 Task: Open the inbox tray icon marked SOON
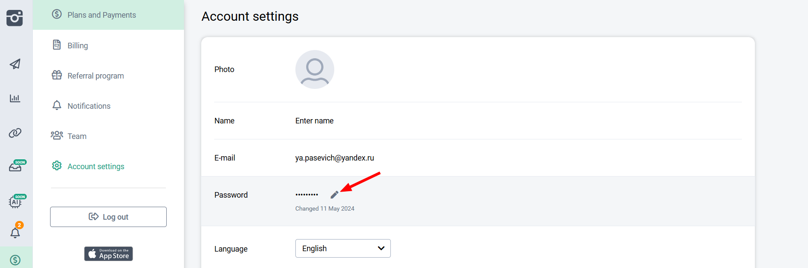(16, 166)
